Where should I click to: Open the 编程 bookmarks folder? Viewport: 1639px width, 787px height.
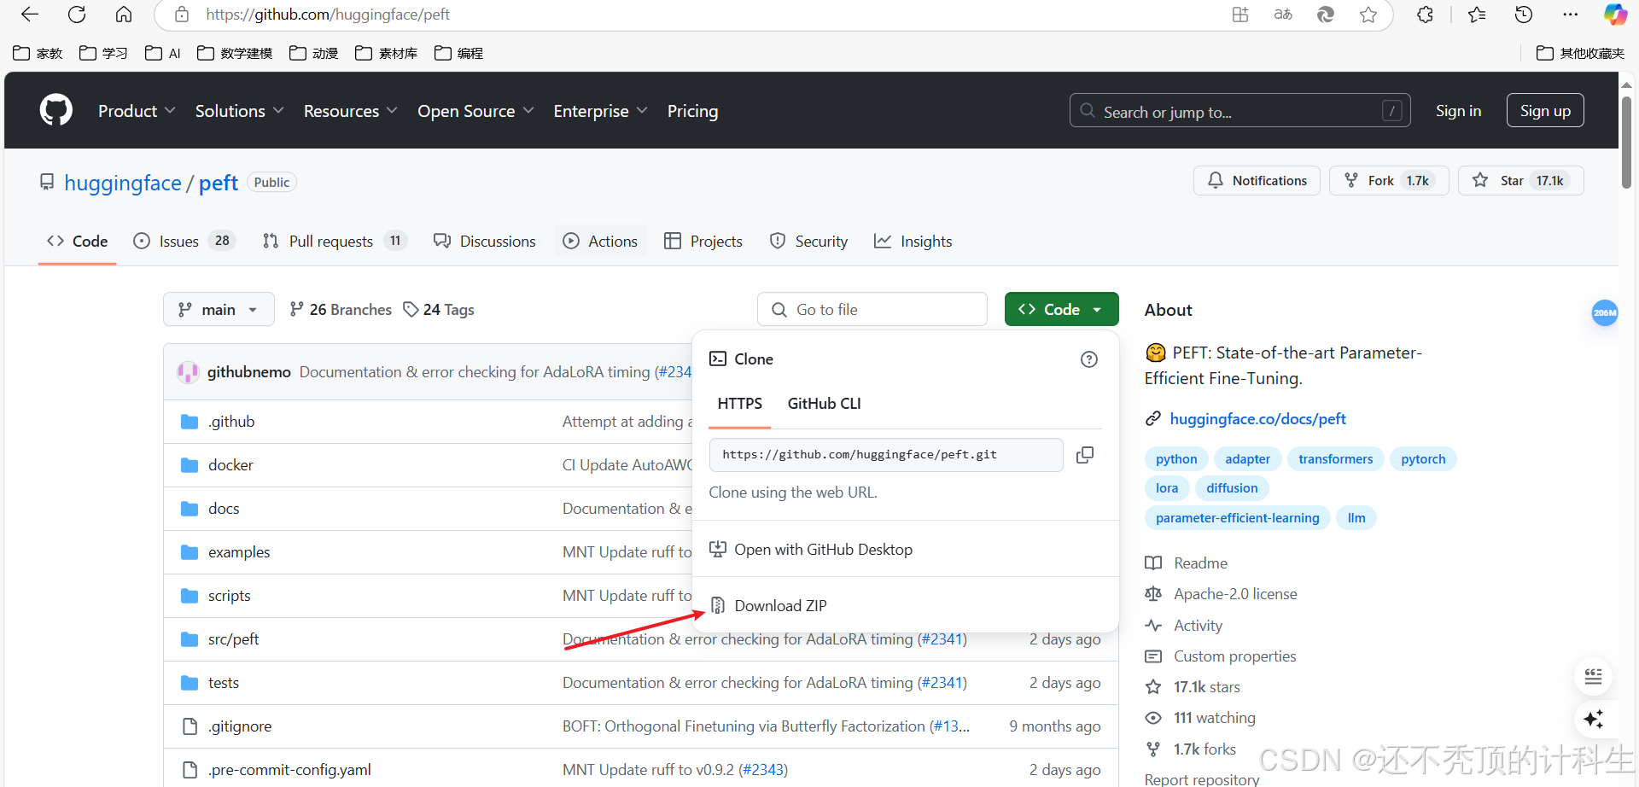(x=459, y=53)
